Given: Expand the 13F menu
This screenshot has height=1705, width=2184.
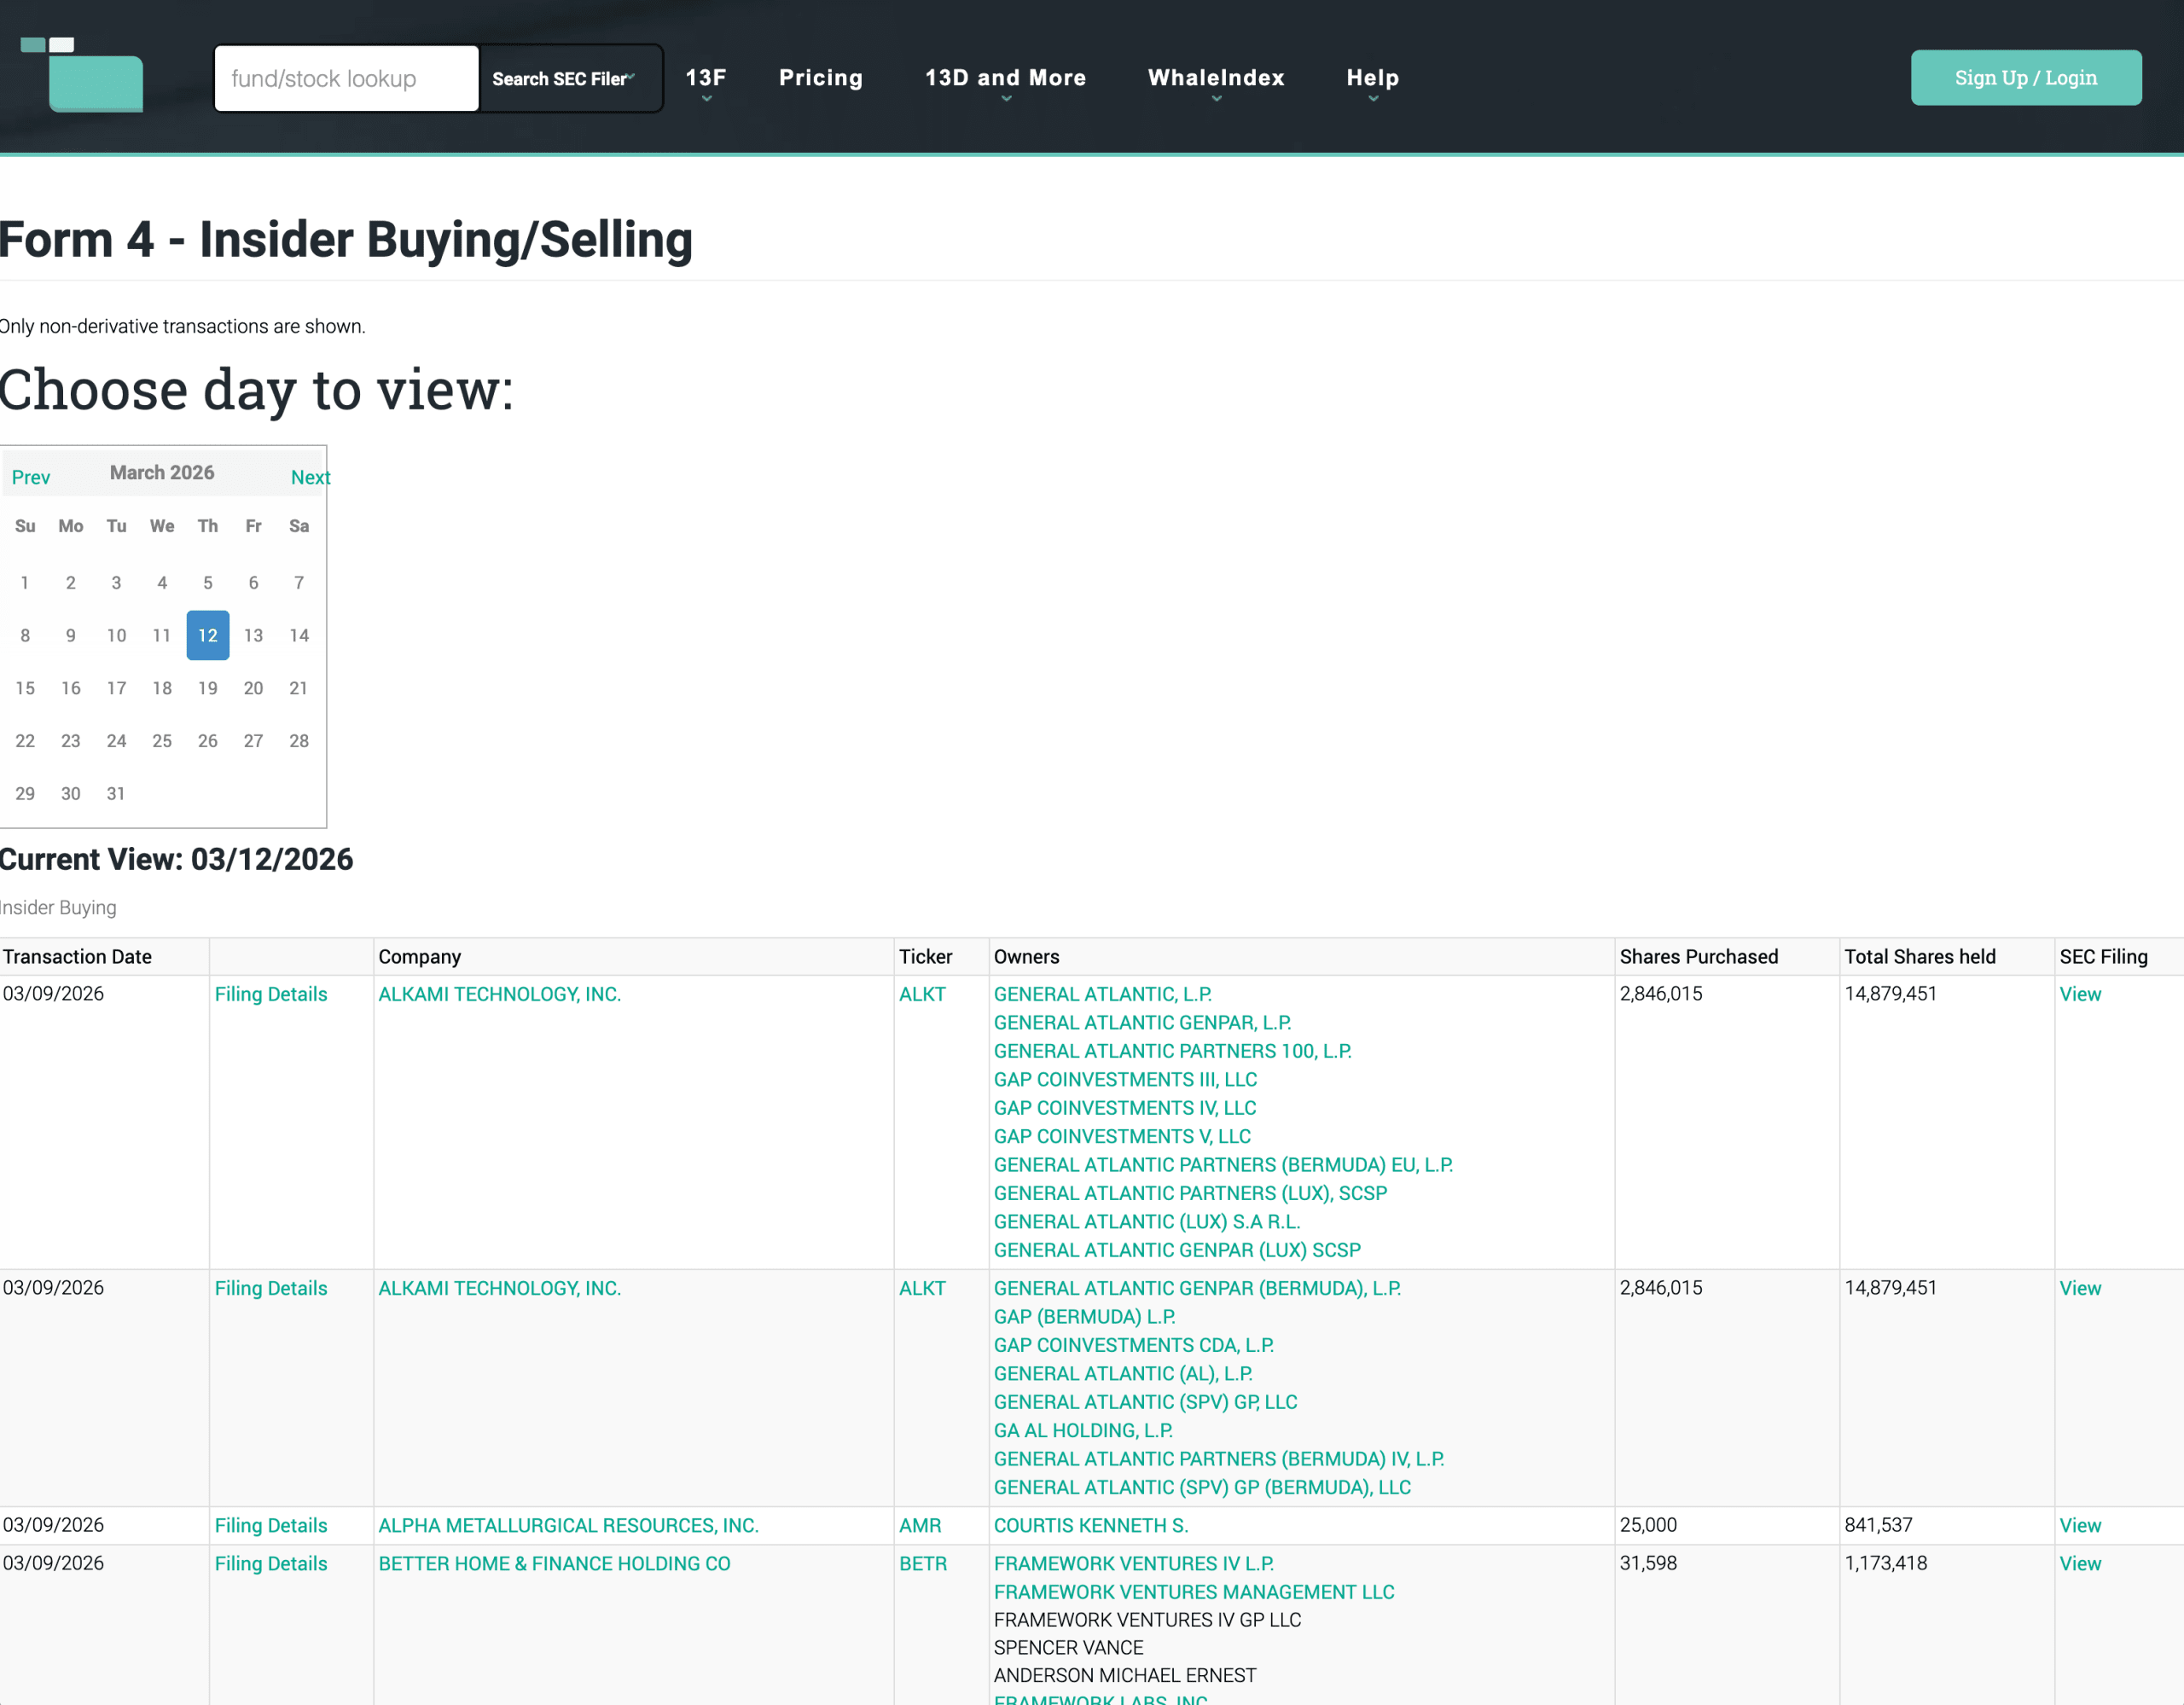Looking at the screenshot, I should point(705,78).
